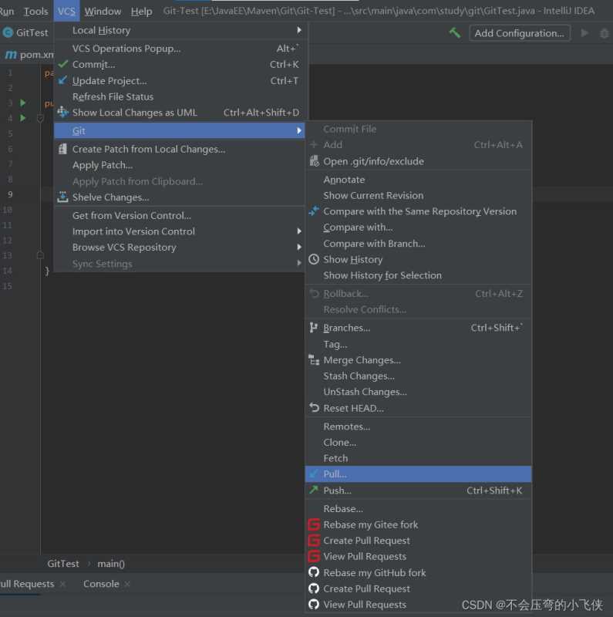Choose Get from Version Control...

[x=180, y=215]
